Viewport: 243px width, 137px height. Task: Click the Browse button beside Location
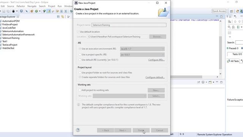[158, 37]
